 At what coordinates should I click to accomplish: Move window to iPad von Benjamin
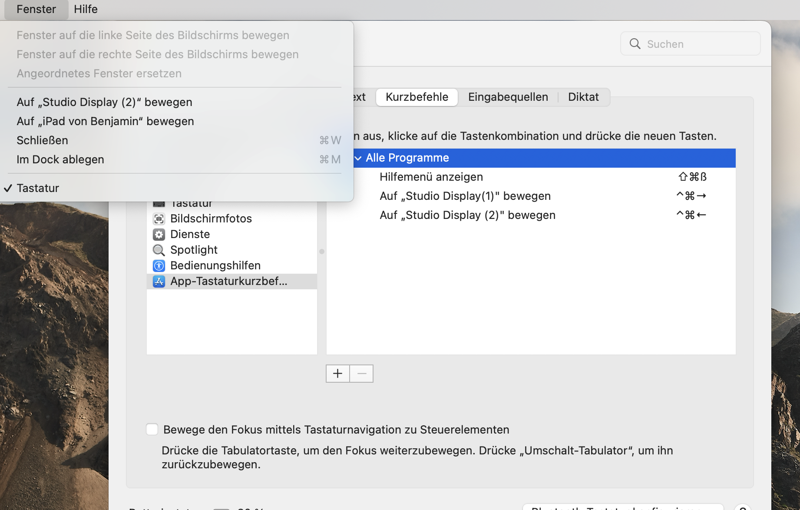click(x=105, y=121)
